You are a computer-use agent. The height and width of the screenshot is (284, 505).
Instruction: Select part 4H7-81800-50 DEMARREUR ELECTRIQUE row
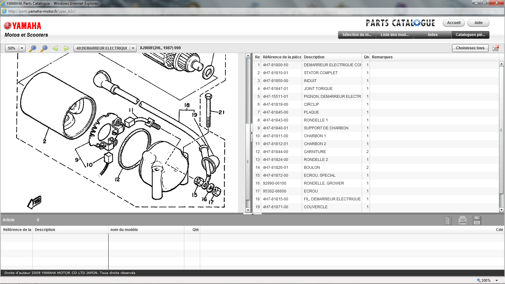376,65
